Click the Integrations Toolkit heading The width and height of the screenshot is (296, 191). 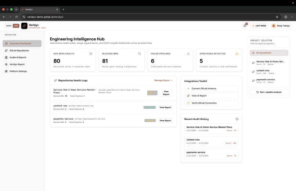[x=196, y=81]
